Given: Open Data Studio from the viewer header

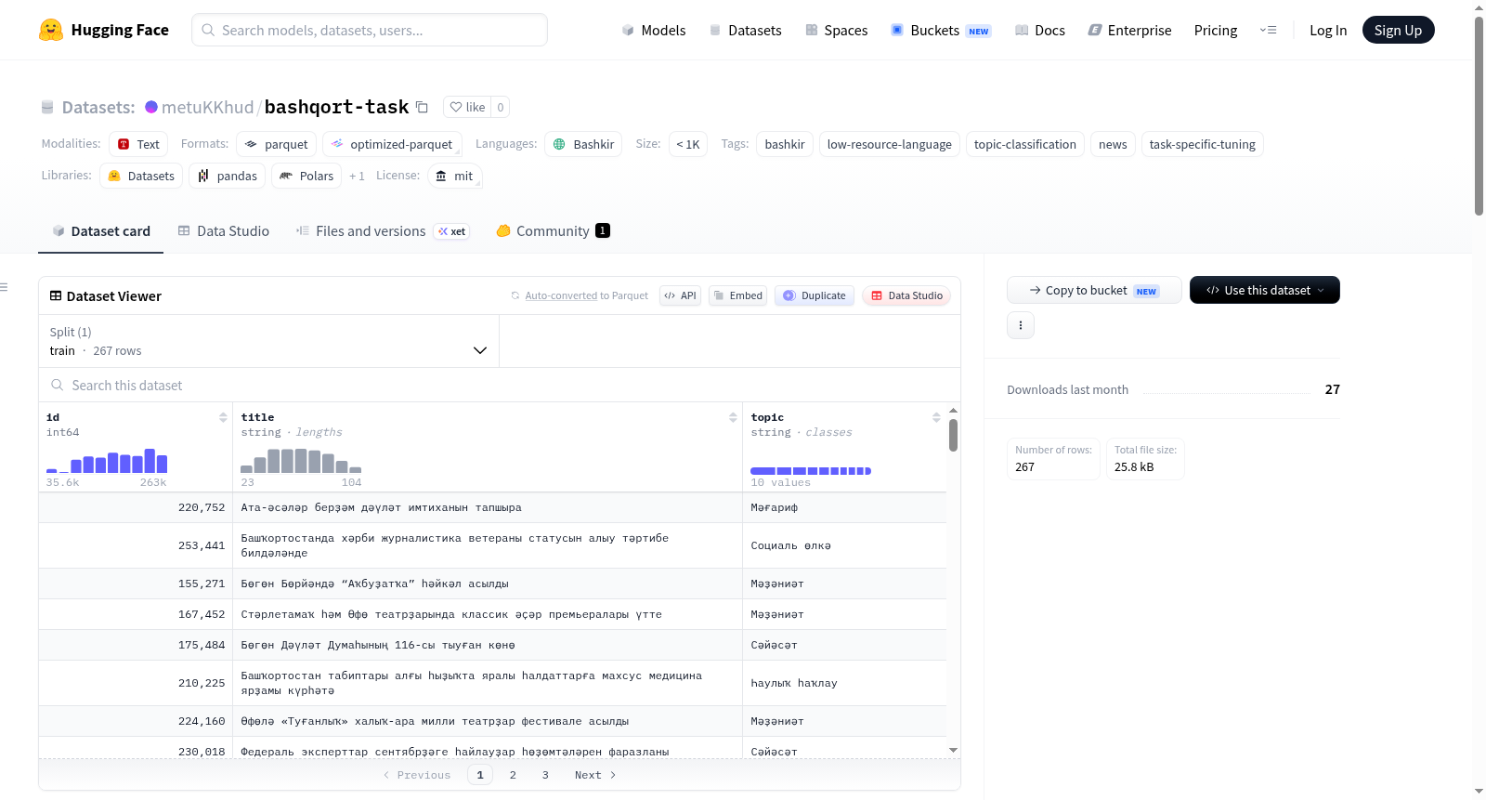Looking at the screenshot, I should tap(906, 295).
